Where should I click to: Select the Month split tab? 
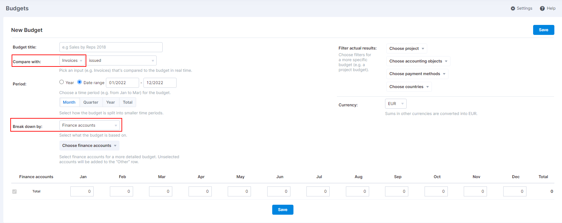pos(69,102)
